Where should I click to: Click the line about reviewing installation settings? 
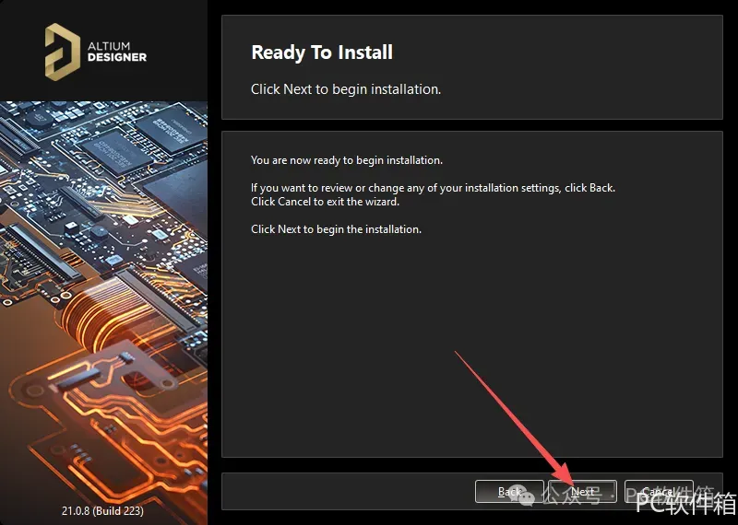(433, 188)
